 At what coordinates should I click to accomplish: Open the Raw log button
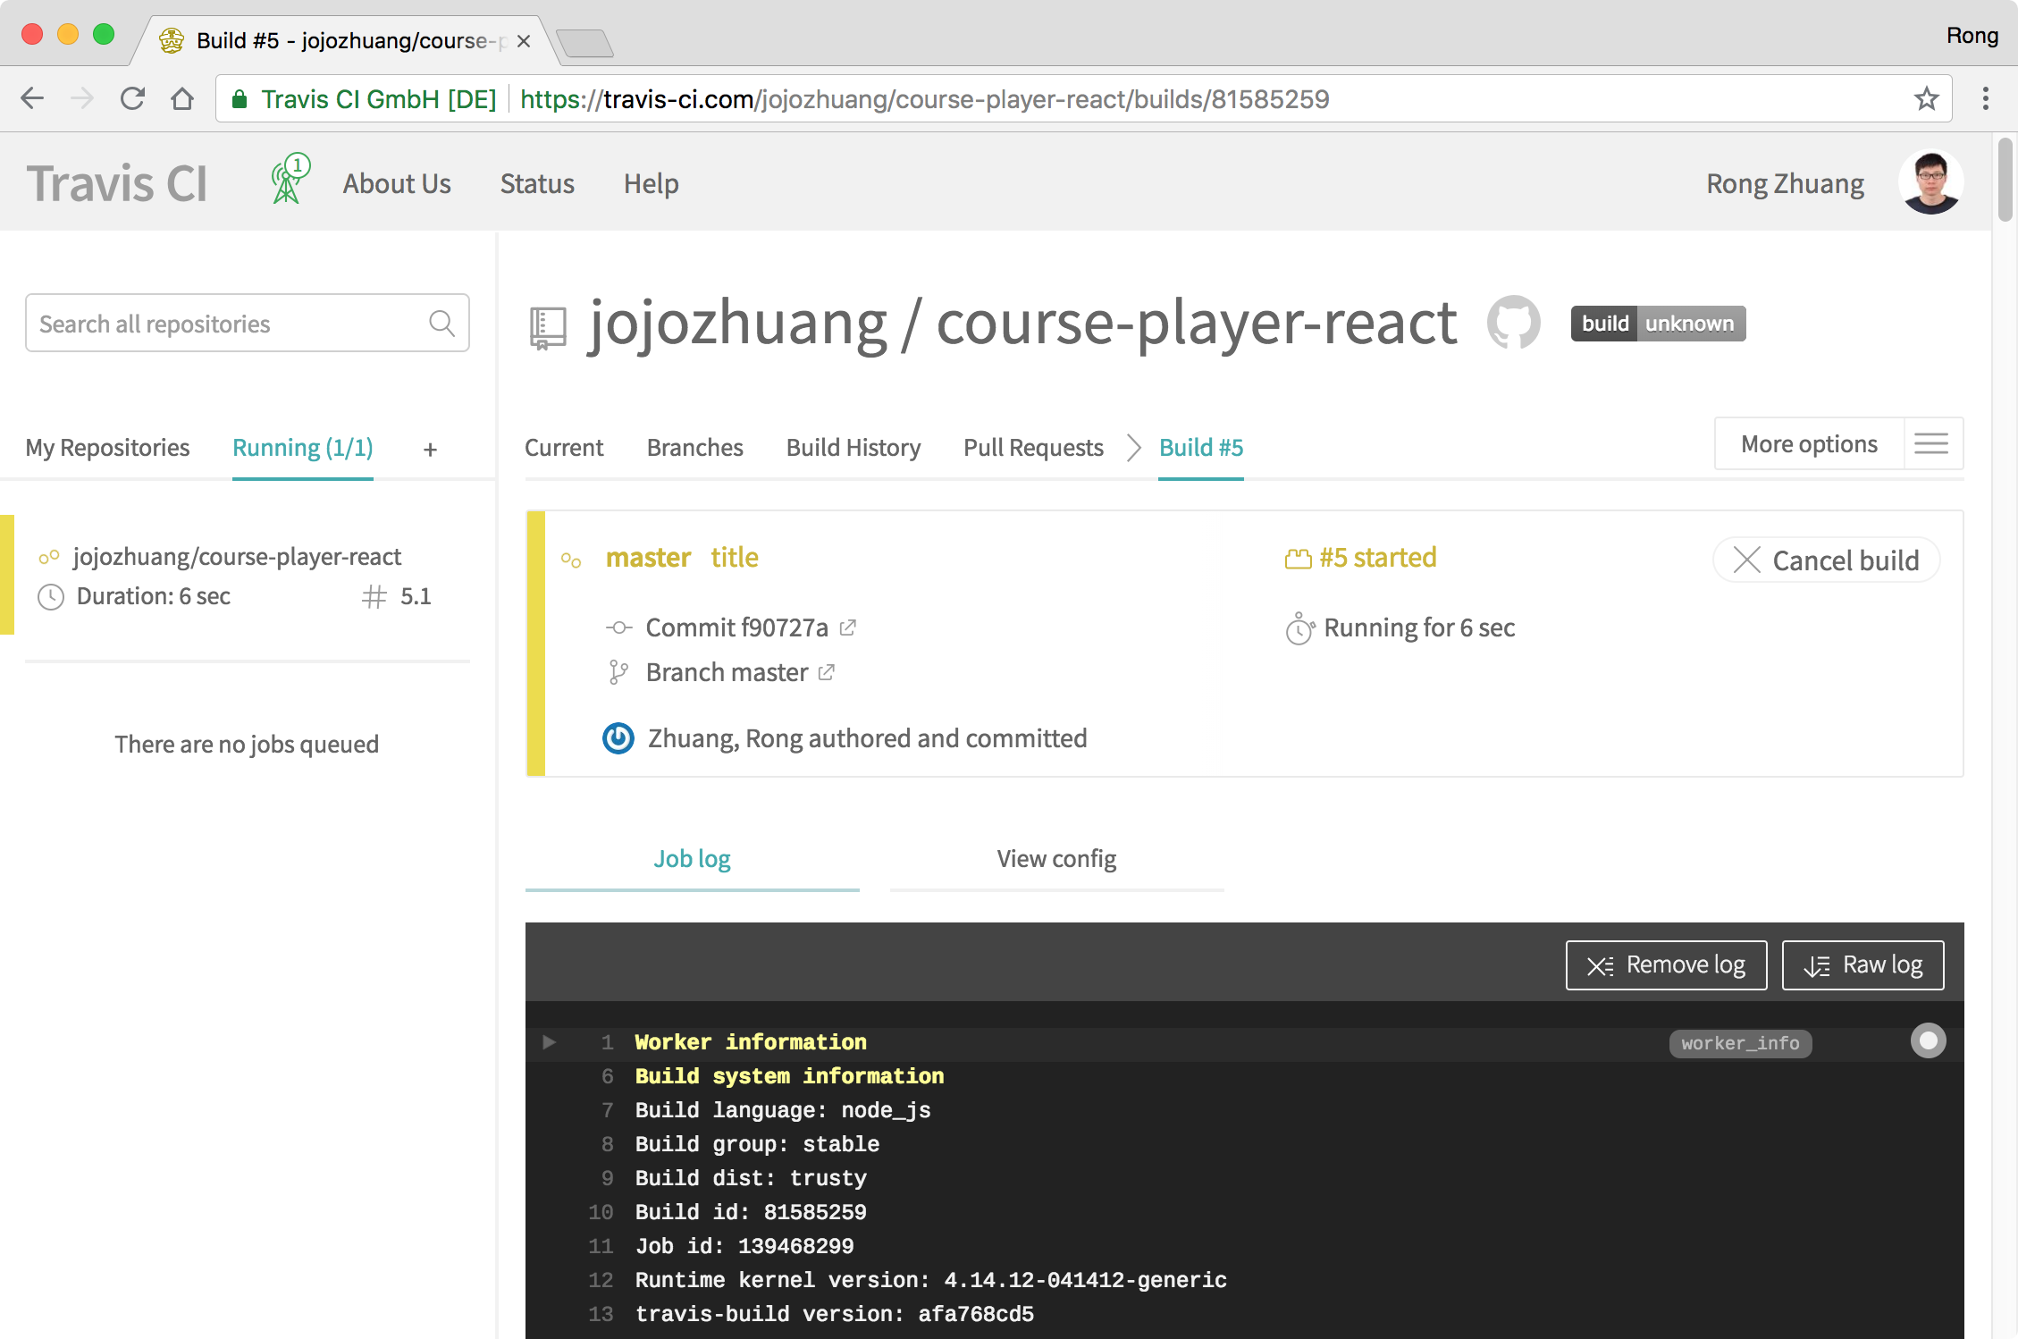1862,964
